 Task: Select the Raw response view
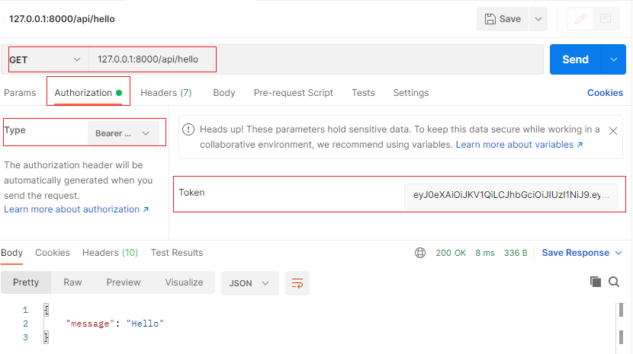coord(72,282)
